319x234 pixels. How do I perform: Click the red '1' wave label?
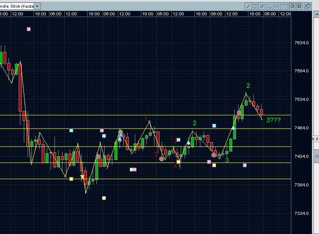click(145, 119)
